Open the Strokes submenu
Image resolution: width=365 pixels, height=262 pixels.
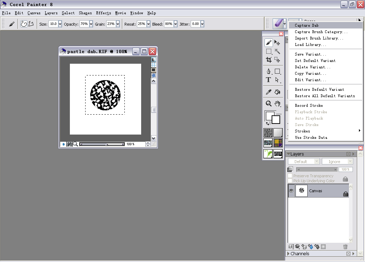click(326, 131)
